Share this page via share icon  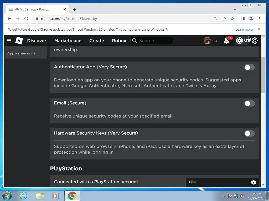point(224,19)
